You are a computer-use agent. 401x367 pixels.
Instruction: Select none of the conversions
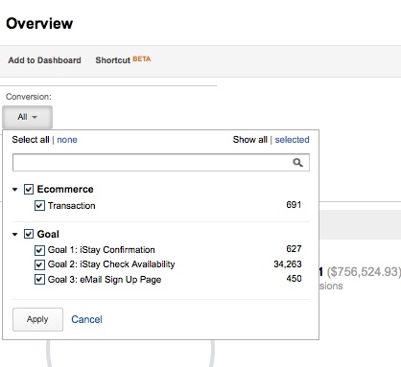pos(67,140)
